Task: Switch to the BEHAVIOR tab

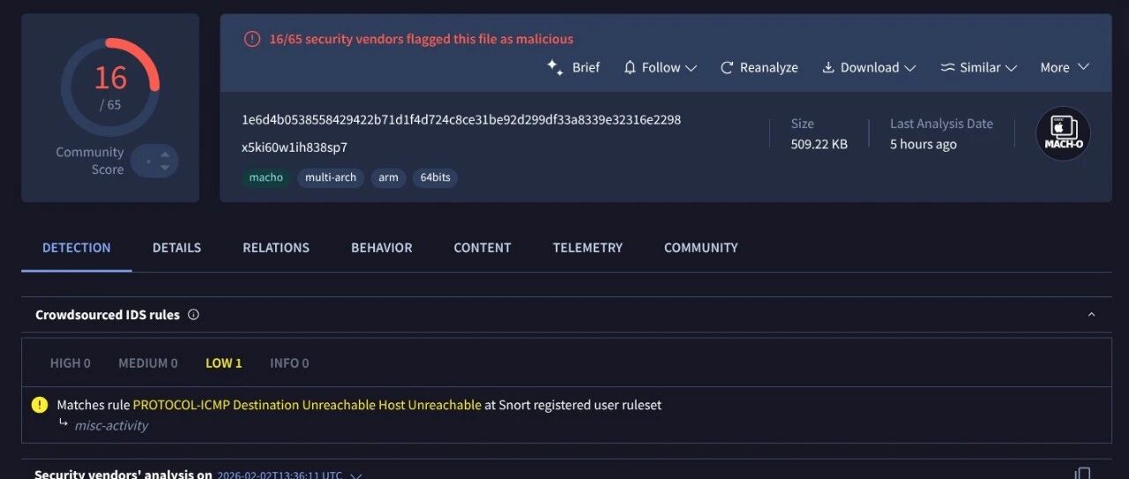Action: click(x=381, y=248)
